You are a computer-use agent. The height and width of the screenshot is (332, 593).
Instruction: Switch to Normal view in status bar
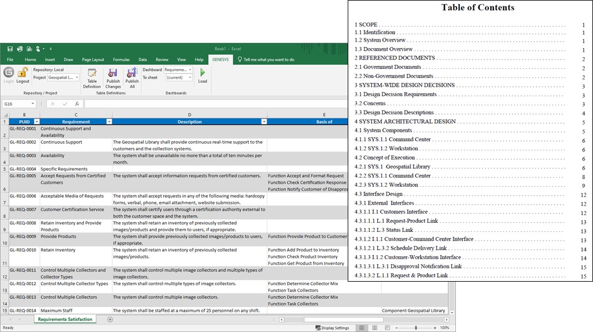pyautogui.click(x=362, y=328)
